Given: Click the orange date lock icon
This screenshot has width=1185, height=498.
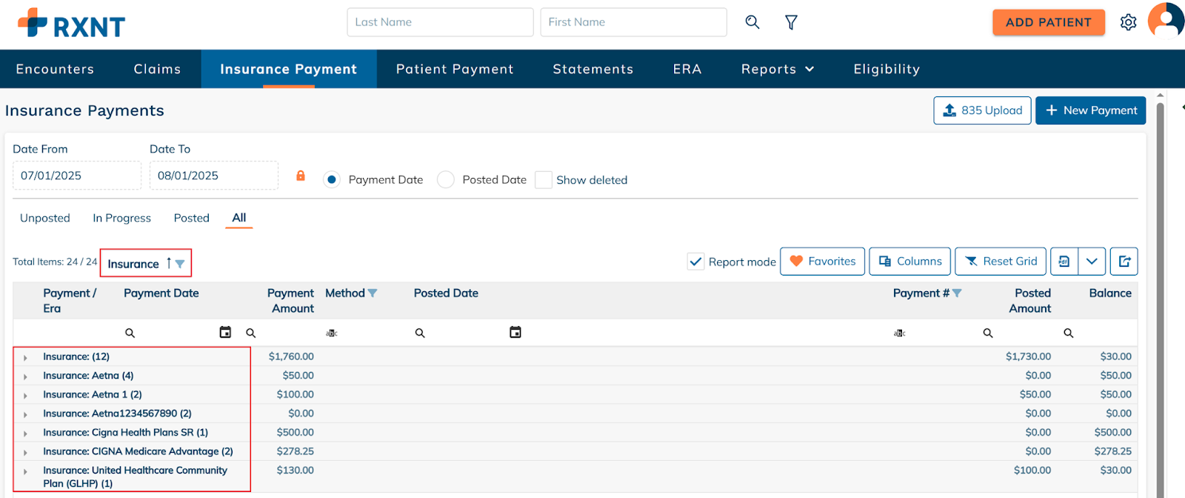Looking at the screenshot, I should [301, 176].
